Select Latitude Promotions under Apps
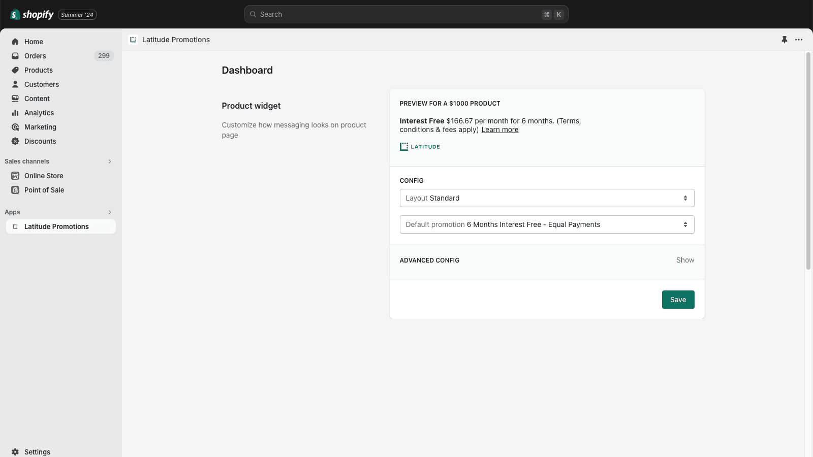This screenshot has height=457, width=813. tap(56, 226)
